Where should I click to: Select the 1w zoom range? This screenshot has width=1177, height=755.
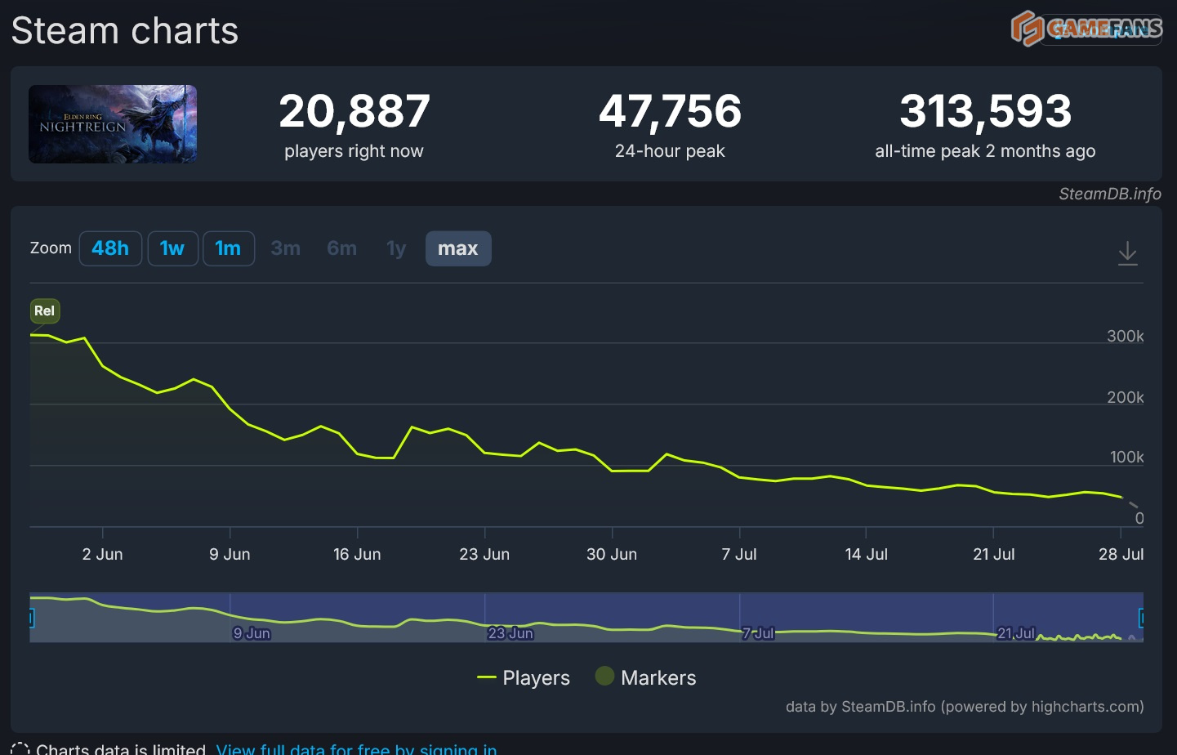(172, 248)
